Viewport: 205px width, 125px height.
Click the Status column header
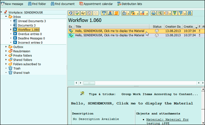157,27
